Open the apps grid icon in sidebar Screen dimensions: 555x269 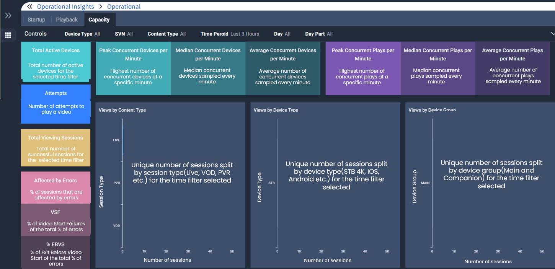pyautogui.click(x=8, y=36)
